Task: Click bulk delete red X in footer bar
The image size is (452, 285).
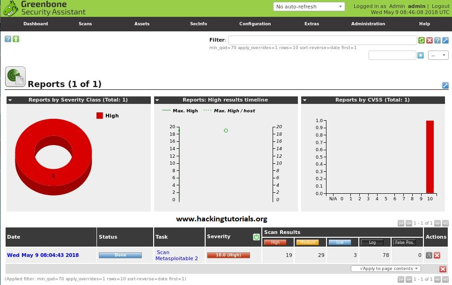Action: pos(443,269)
